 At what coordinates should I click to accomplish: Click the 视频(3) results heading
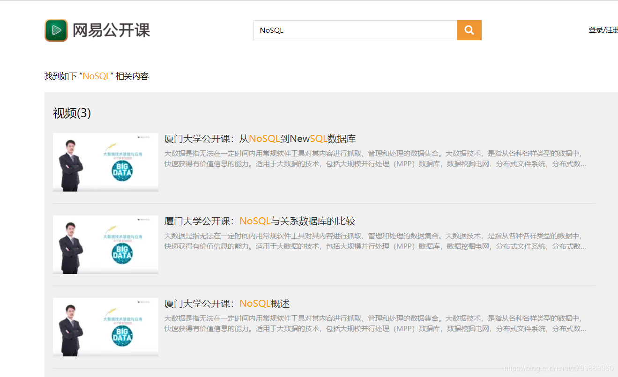72,113
